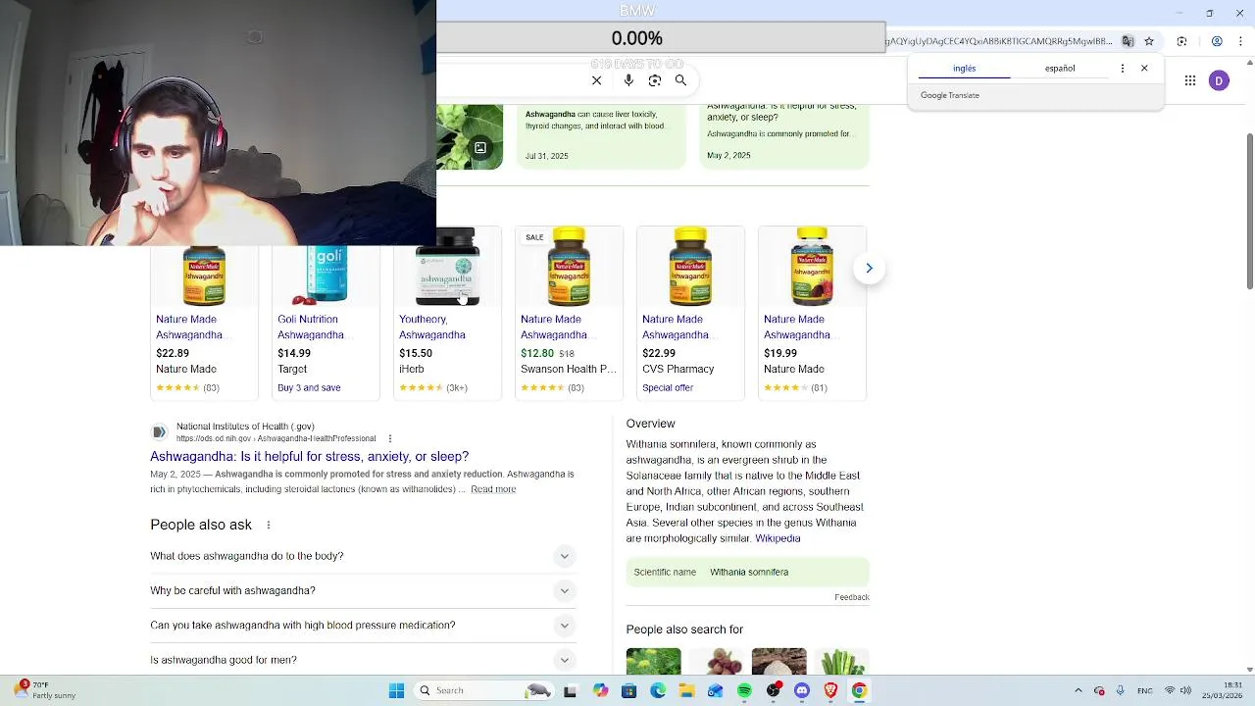Image resolution: width=1255 pixels, height=706 pixels.
Task: Select the español tab in Translate
Action: click(1060, 68)
